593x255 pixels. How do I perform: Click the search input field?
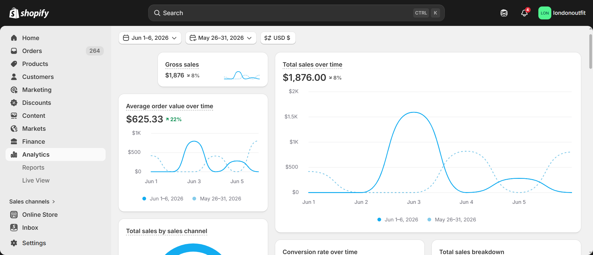pyautogui.click(x=296, y=13)
